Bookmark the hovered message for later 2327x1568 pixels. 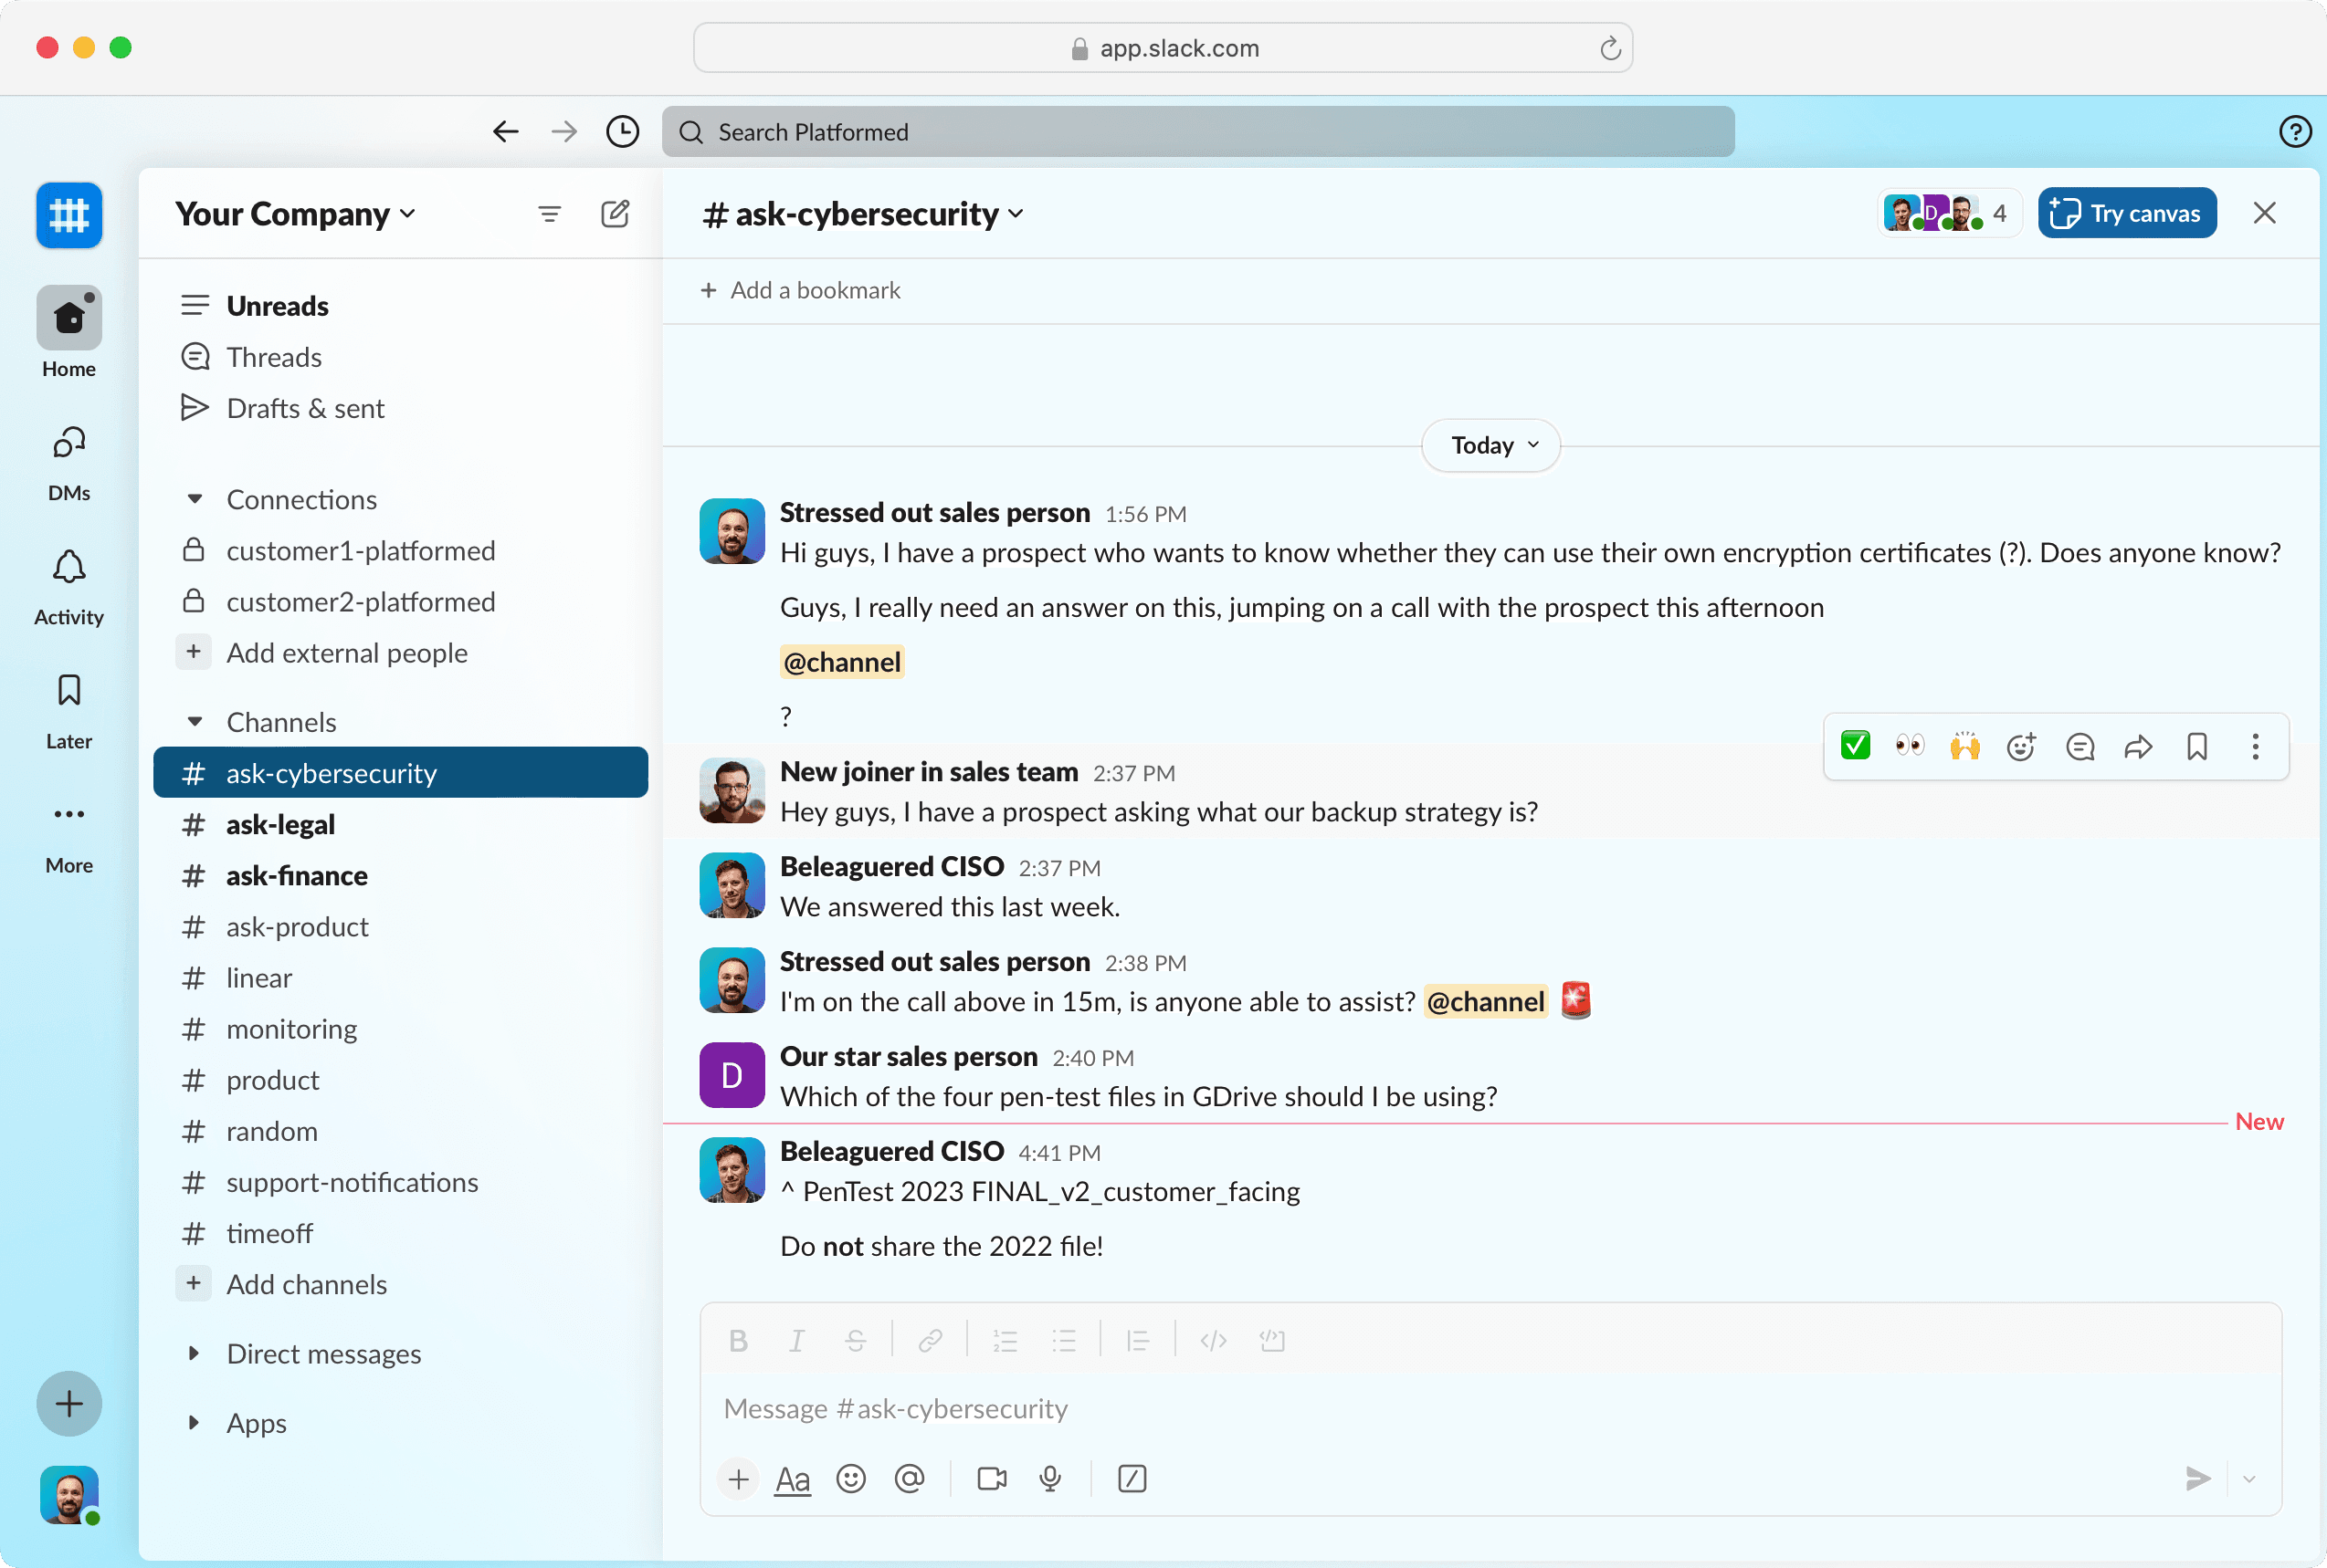(2197, 747)
